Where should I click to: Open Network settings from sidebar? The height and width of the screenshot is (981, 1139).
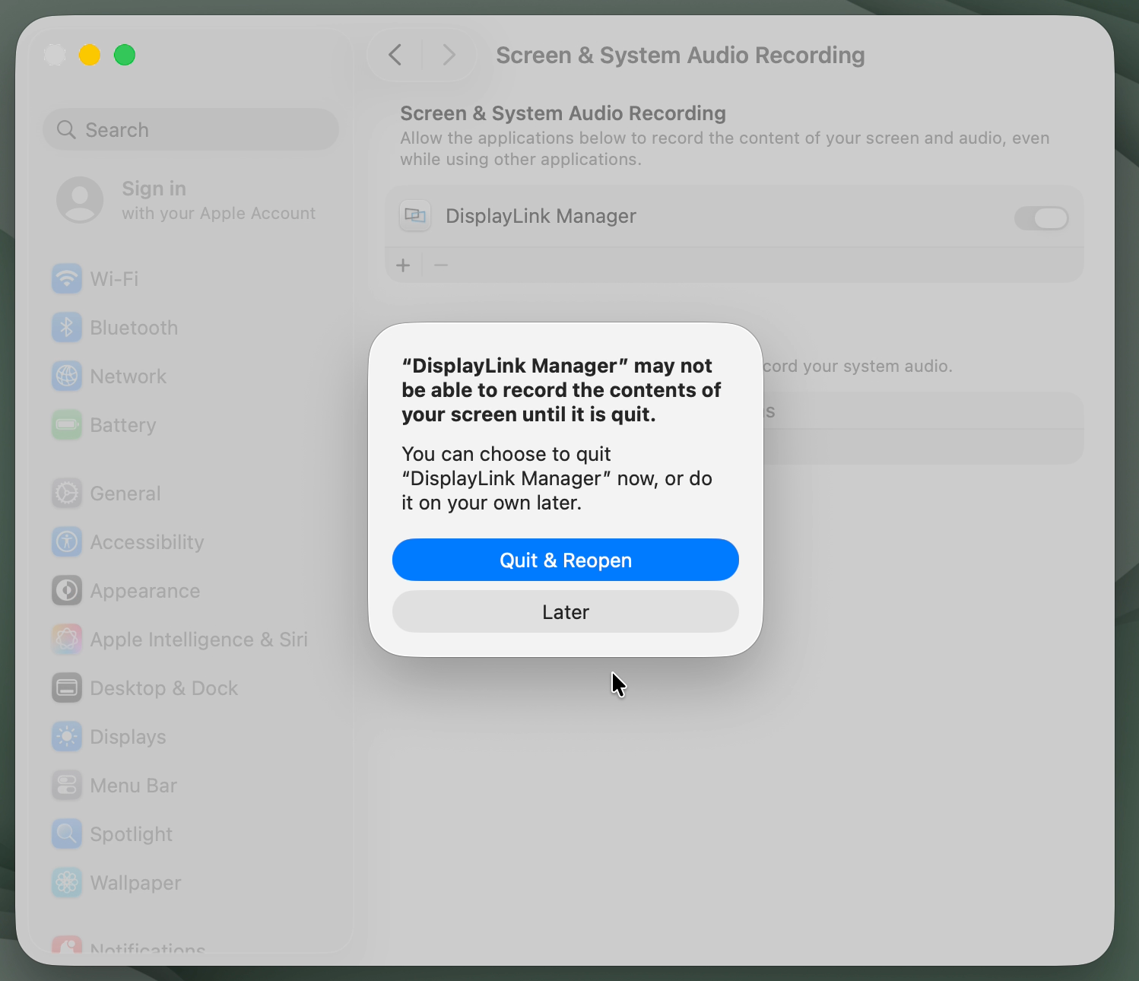(67, 376)
